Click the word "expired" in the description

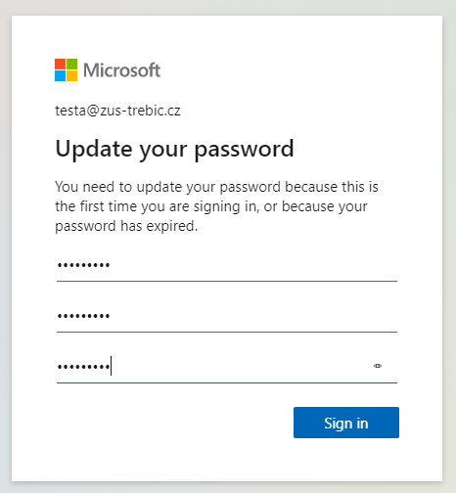[172, 226]
